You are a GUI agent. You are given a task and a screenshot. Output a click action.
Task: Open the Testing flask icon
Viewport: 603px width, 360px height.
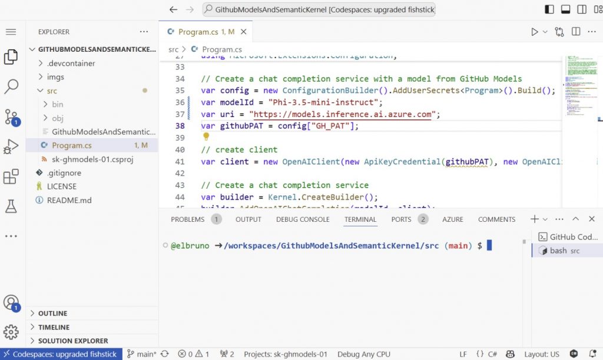click(x=11, y=206)
